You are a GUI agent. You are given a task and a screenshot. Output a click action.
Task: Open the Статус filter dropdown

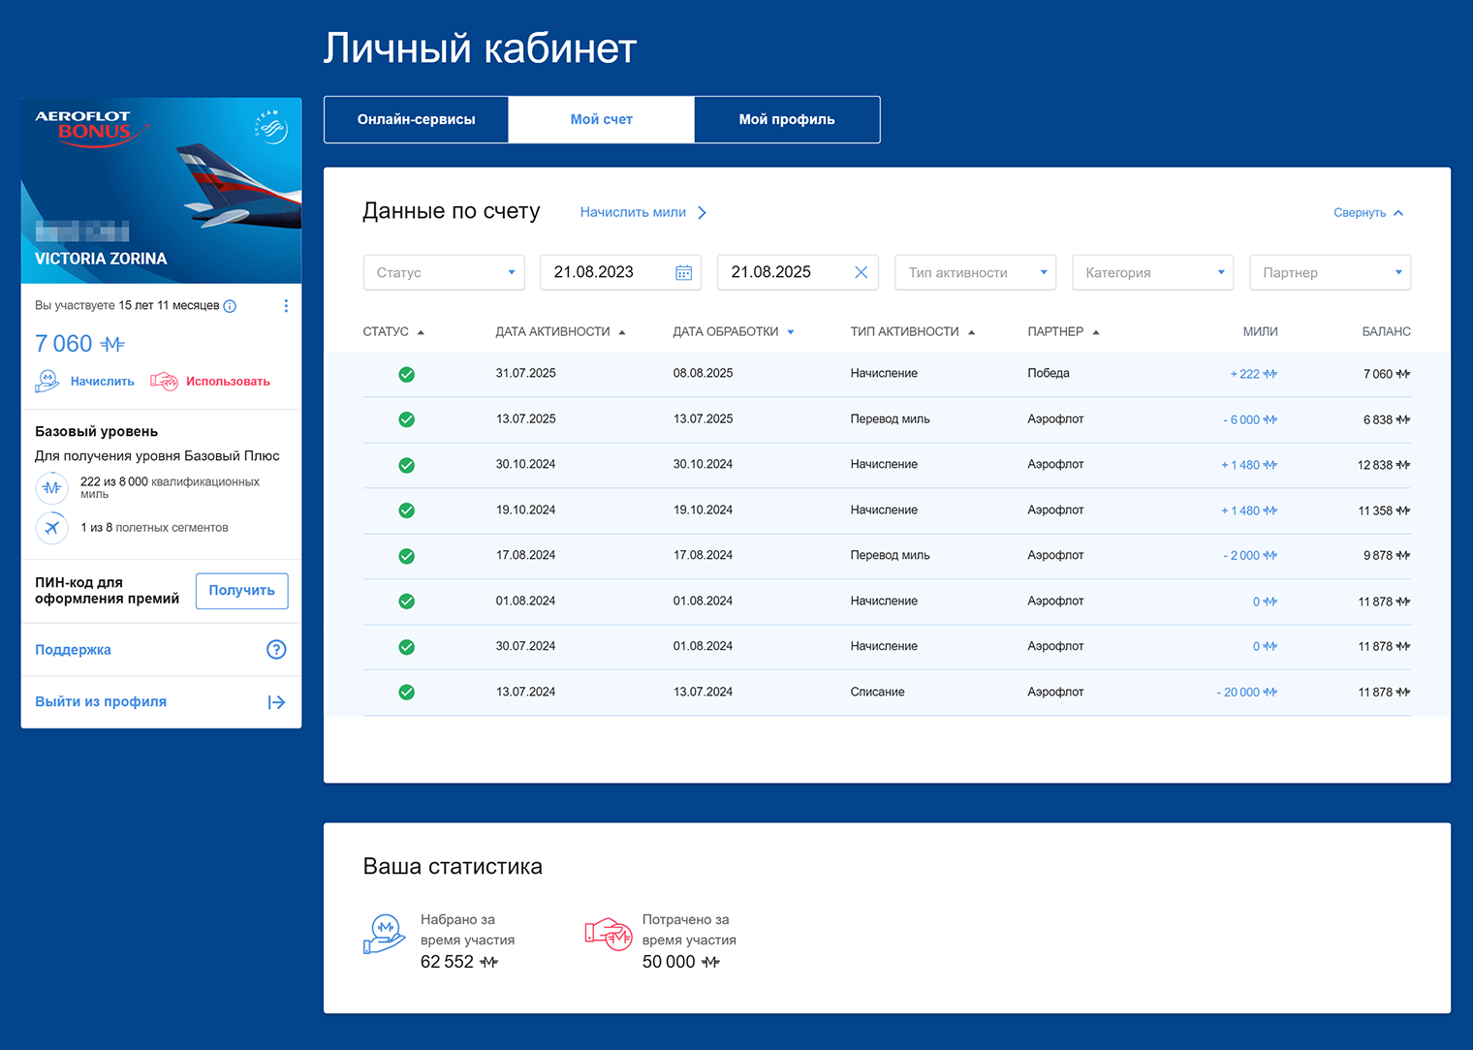pyautogui.click(x=443, y=272)
